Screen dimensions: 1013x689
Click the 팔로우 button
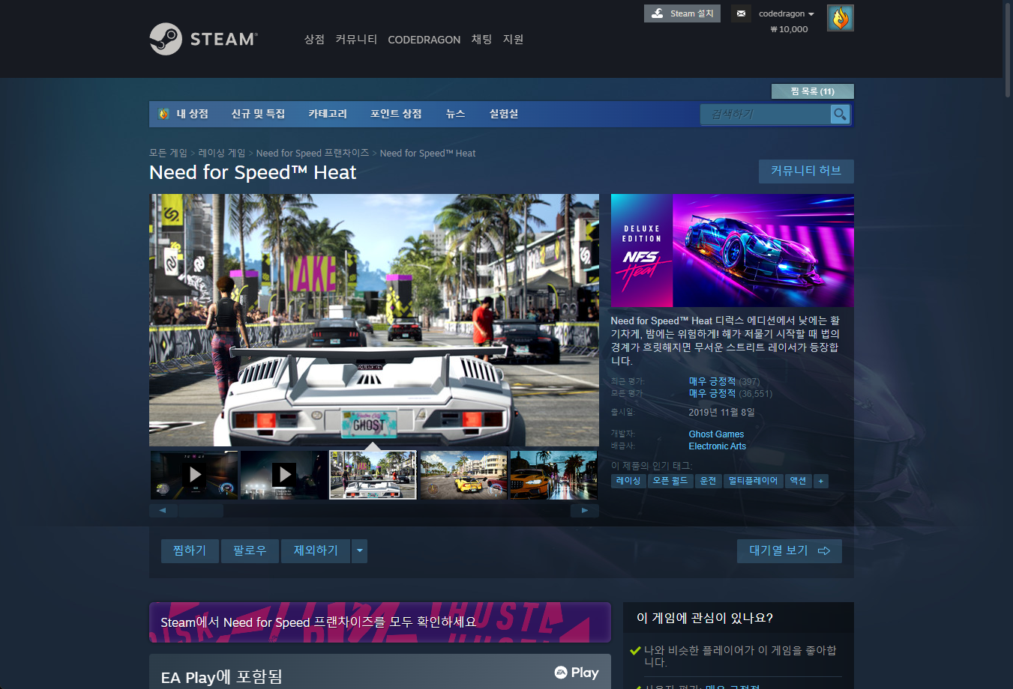click(x=250, y=550)
